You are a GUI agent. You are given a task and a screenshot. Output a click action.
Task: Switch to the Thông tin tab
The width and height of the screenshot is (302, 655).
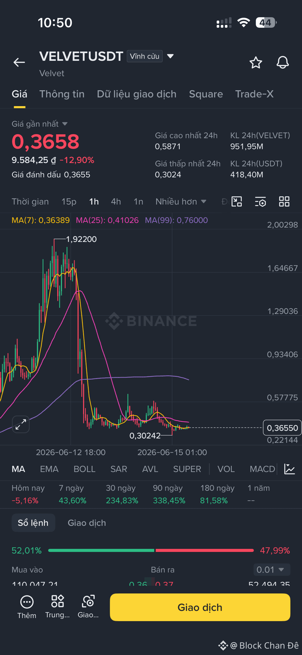pos(62,94)
